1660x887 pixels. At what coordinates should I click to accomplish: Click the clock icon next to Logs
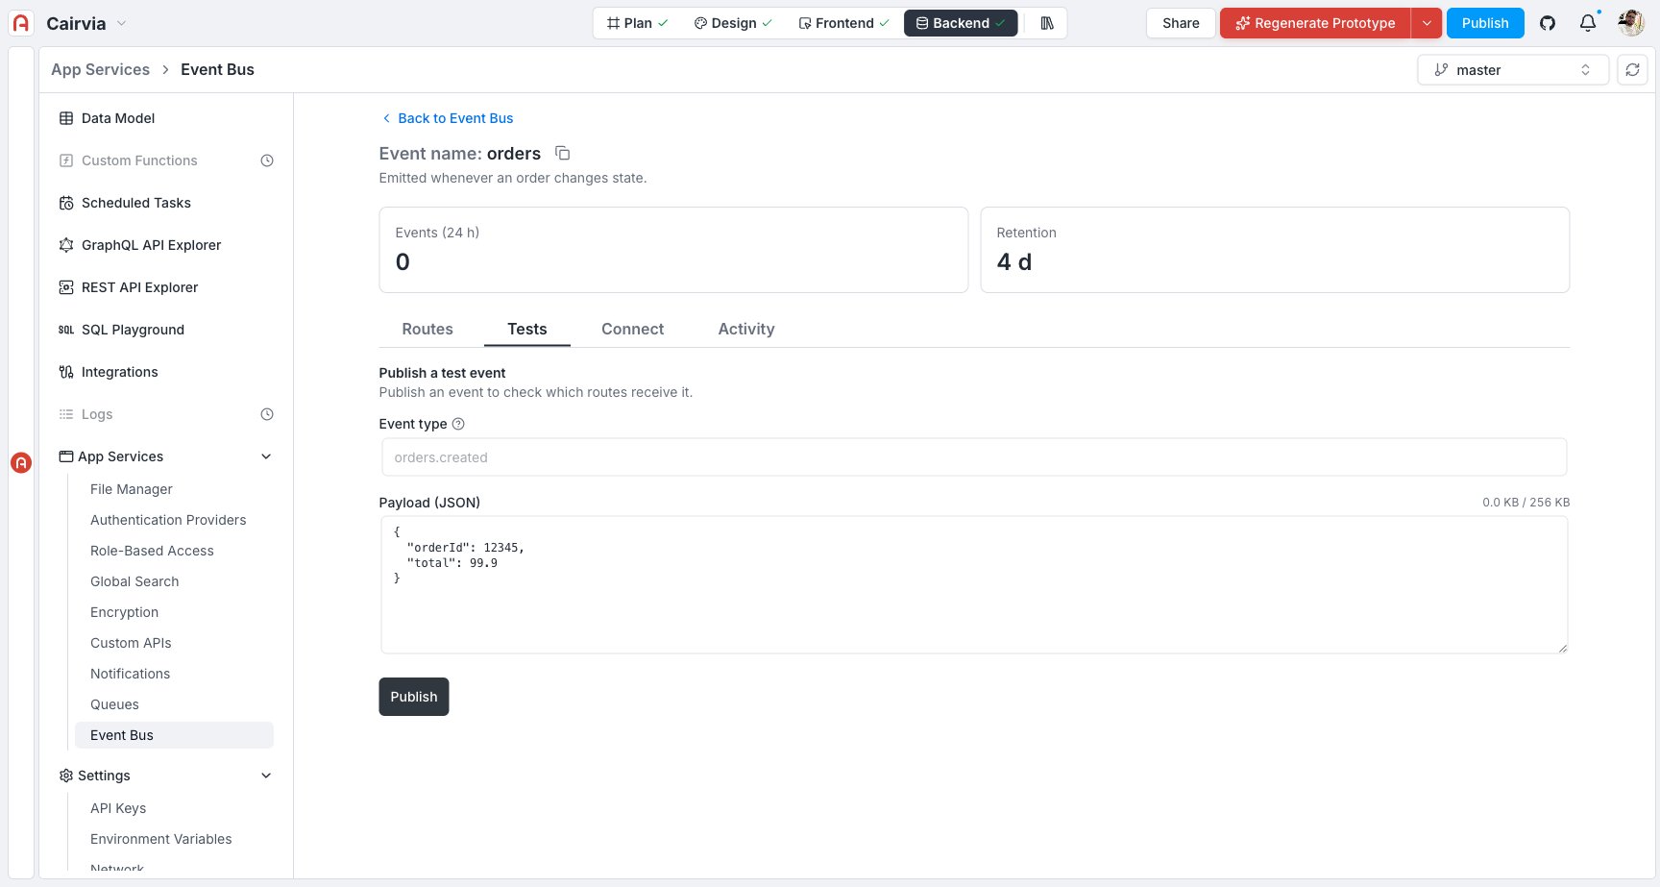[x=267, y=414]
